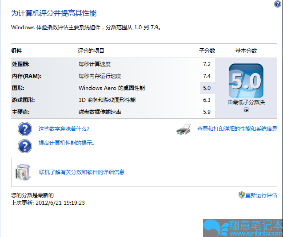Select the 主硬盘 row label
This screenshot has height=237, width=283.
(21, 112)
